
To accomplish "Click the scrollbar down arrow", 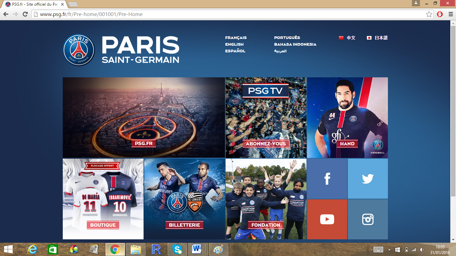I will (x=453, y=240).
